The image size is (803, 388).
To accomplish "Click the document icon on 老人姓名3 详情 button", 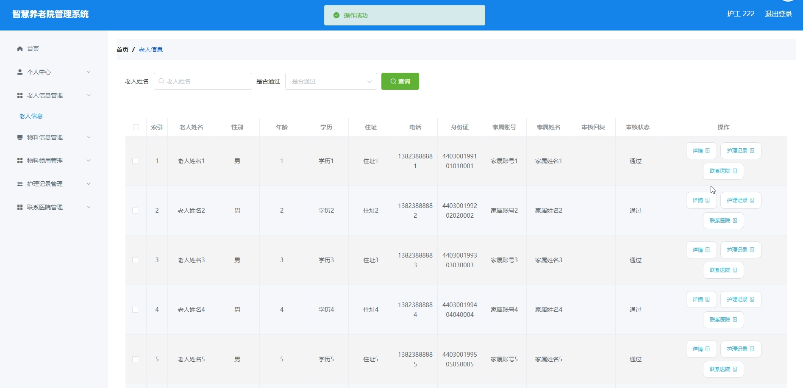I will (x=708, y=250).
